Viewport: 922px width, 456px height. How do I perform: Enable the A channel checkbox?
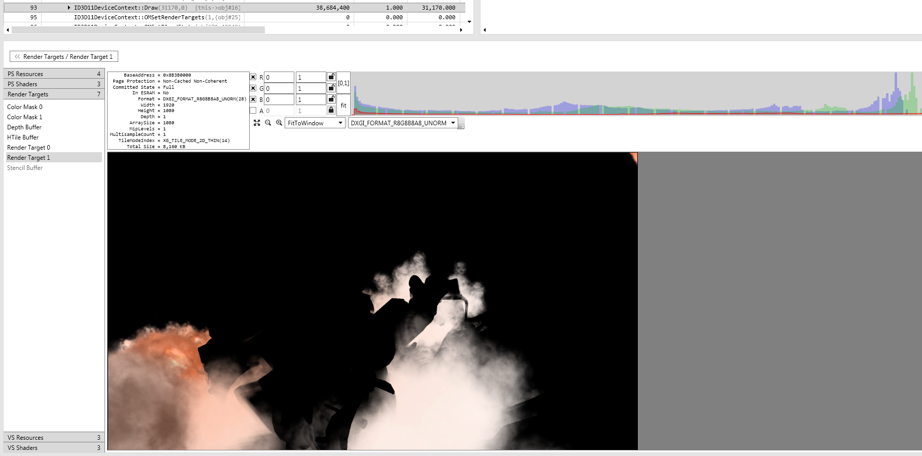(253, 111)
